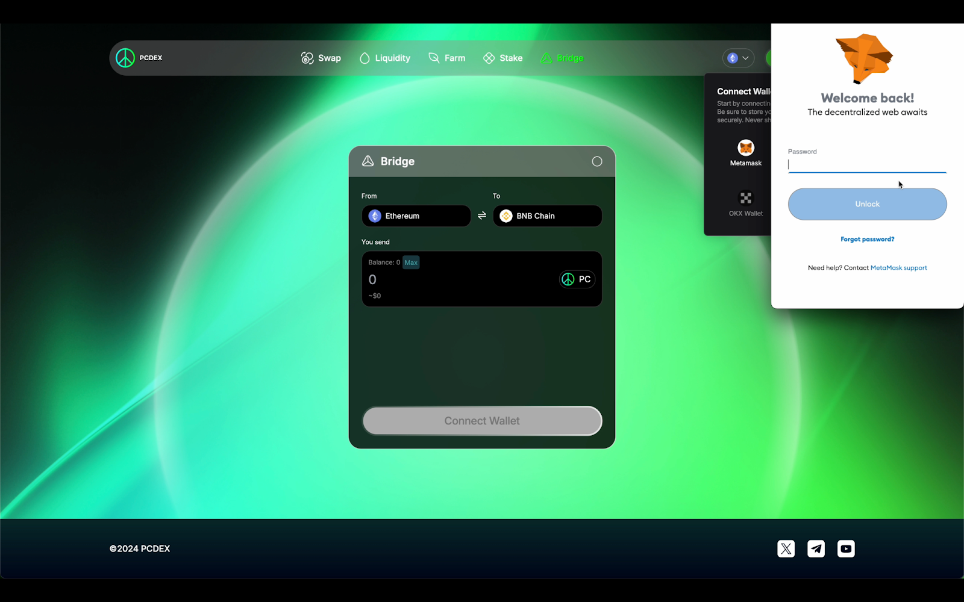Open the PC token selector
Viewport: 964px width, 602px height.
click(x=577, y=279)
